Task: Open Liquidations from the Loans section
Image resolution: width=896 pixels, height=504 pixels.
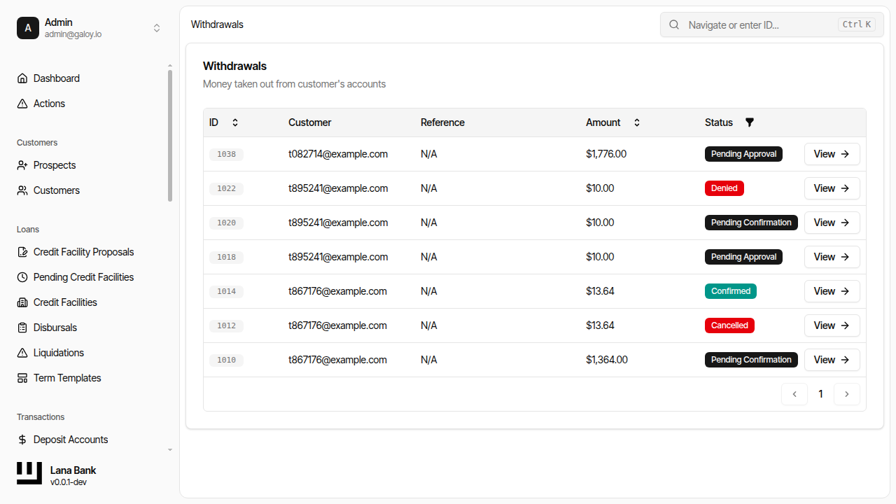Action: point(59,353)
